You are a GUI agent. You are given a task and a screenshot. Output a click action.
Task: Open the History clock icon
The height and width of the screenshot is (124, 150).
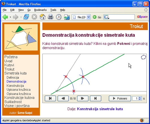pyautogui.click(x=59, y=17)
